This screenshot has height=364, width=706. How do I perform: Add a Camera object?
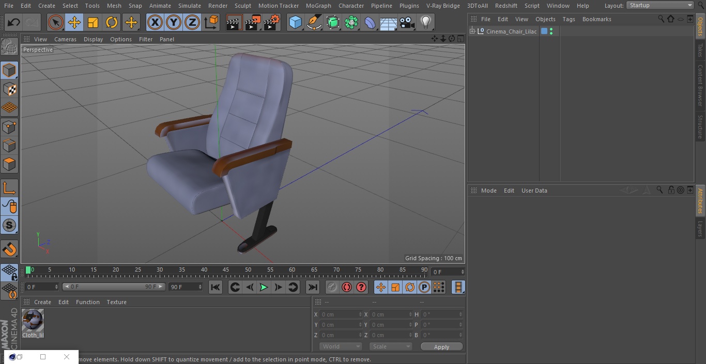click(x=407, y=22)
